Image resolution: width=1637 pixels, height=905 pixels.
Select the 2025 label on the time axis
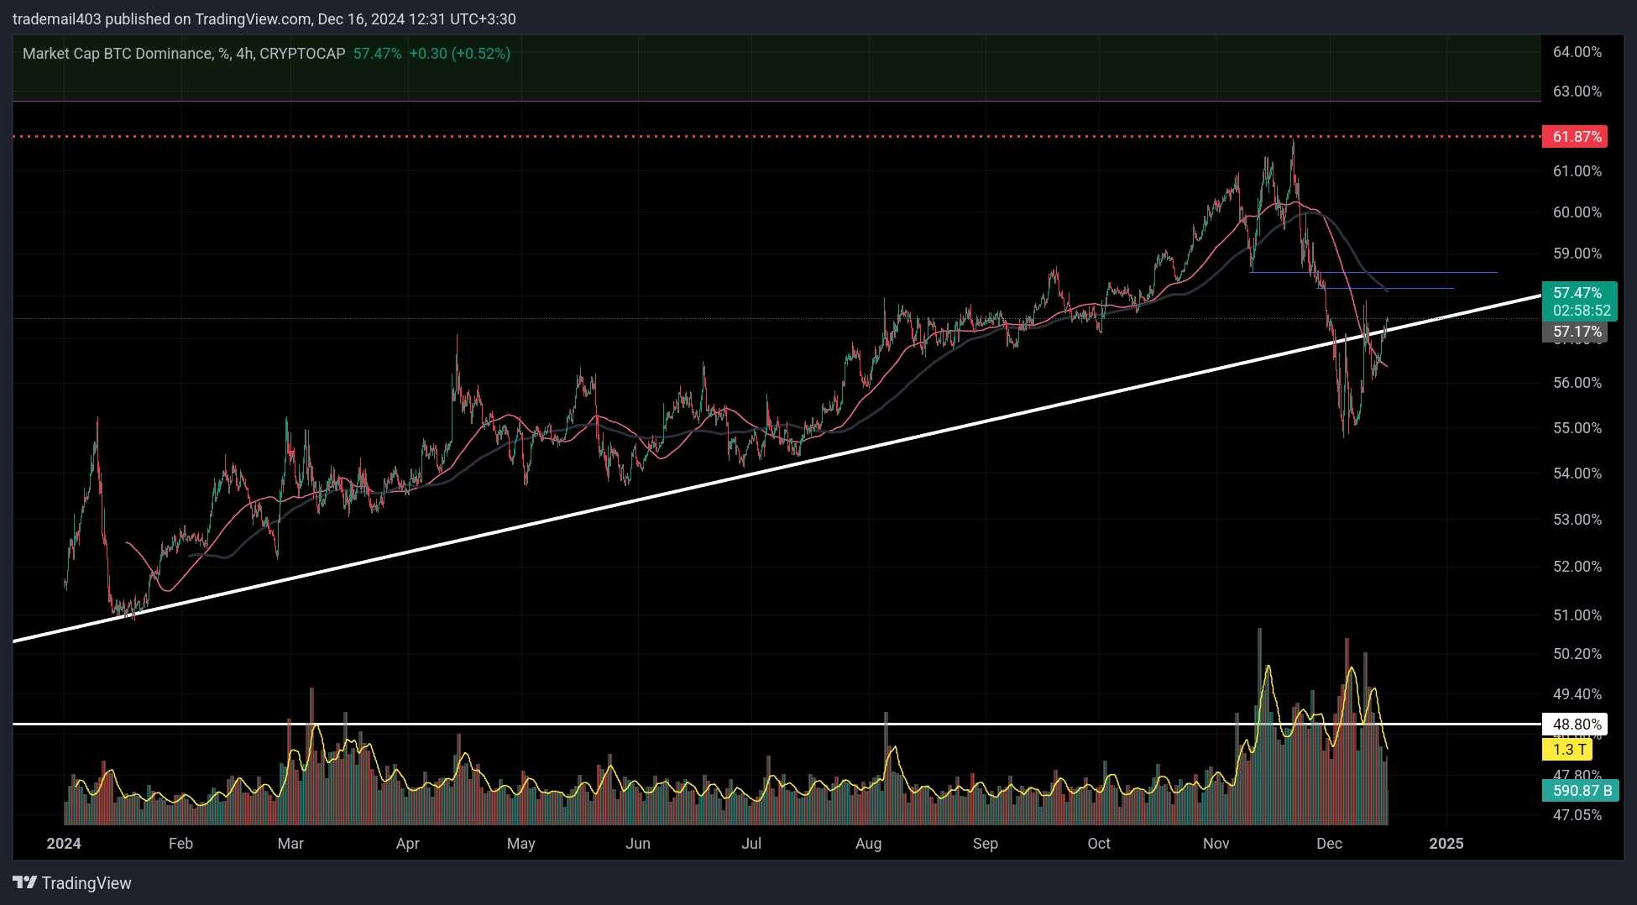click(1446, 844)
